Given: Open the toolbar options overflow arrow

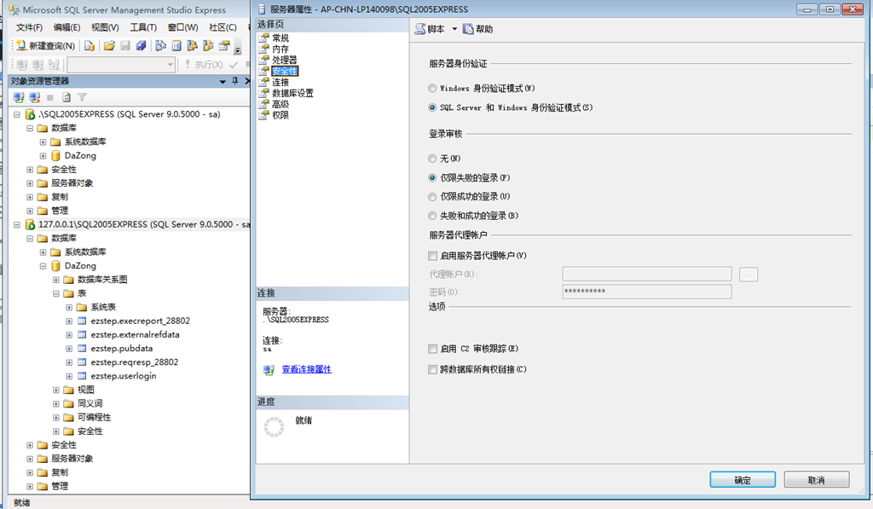Looking at the screenshot, I should (238, 49).
